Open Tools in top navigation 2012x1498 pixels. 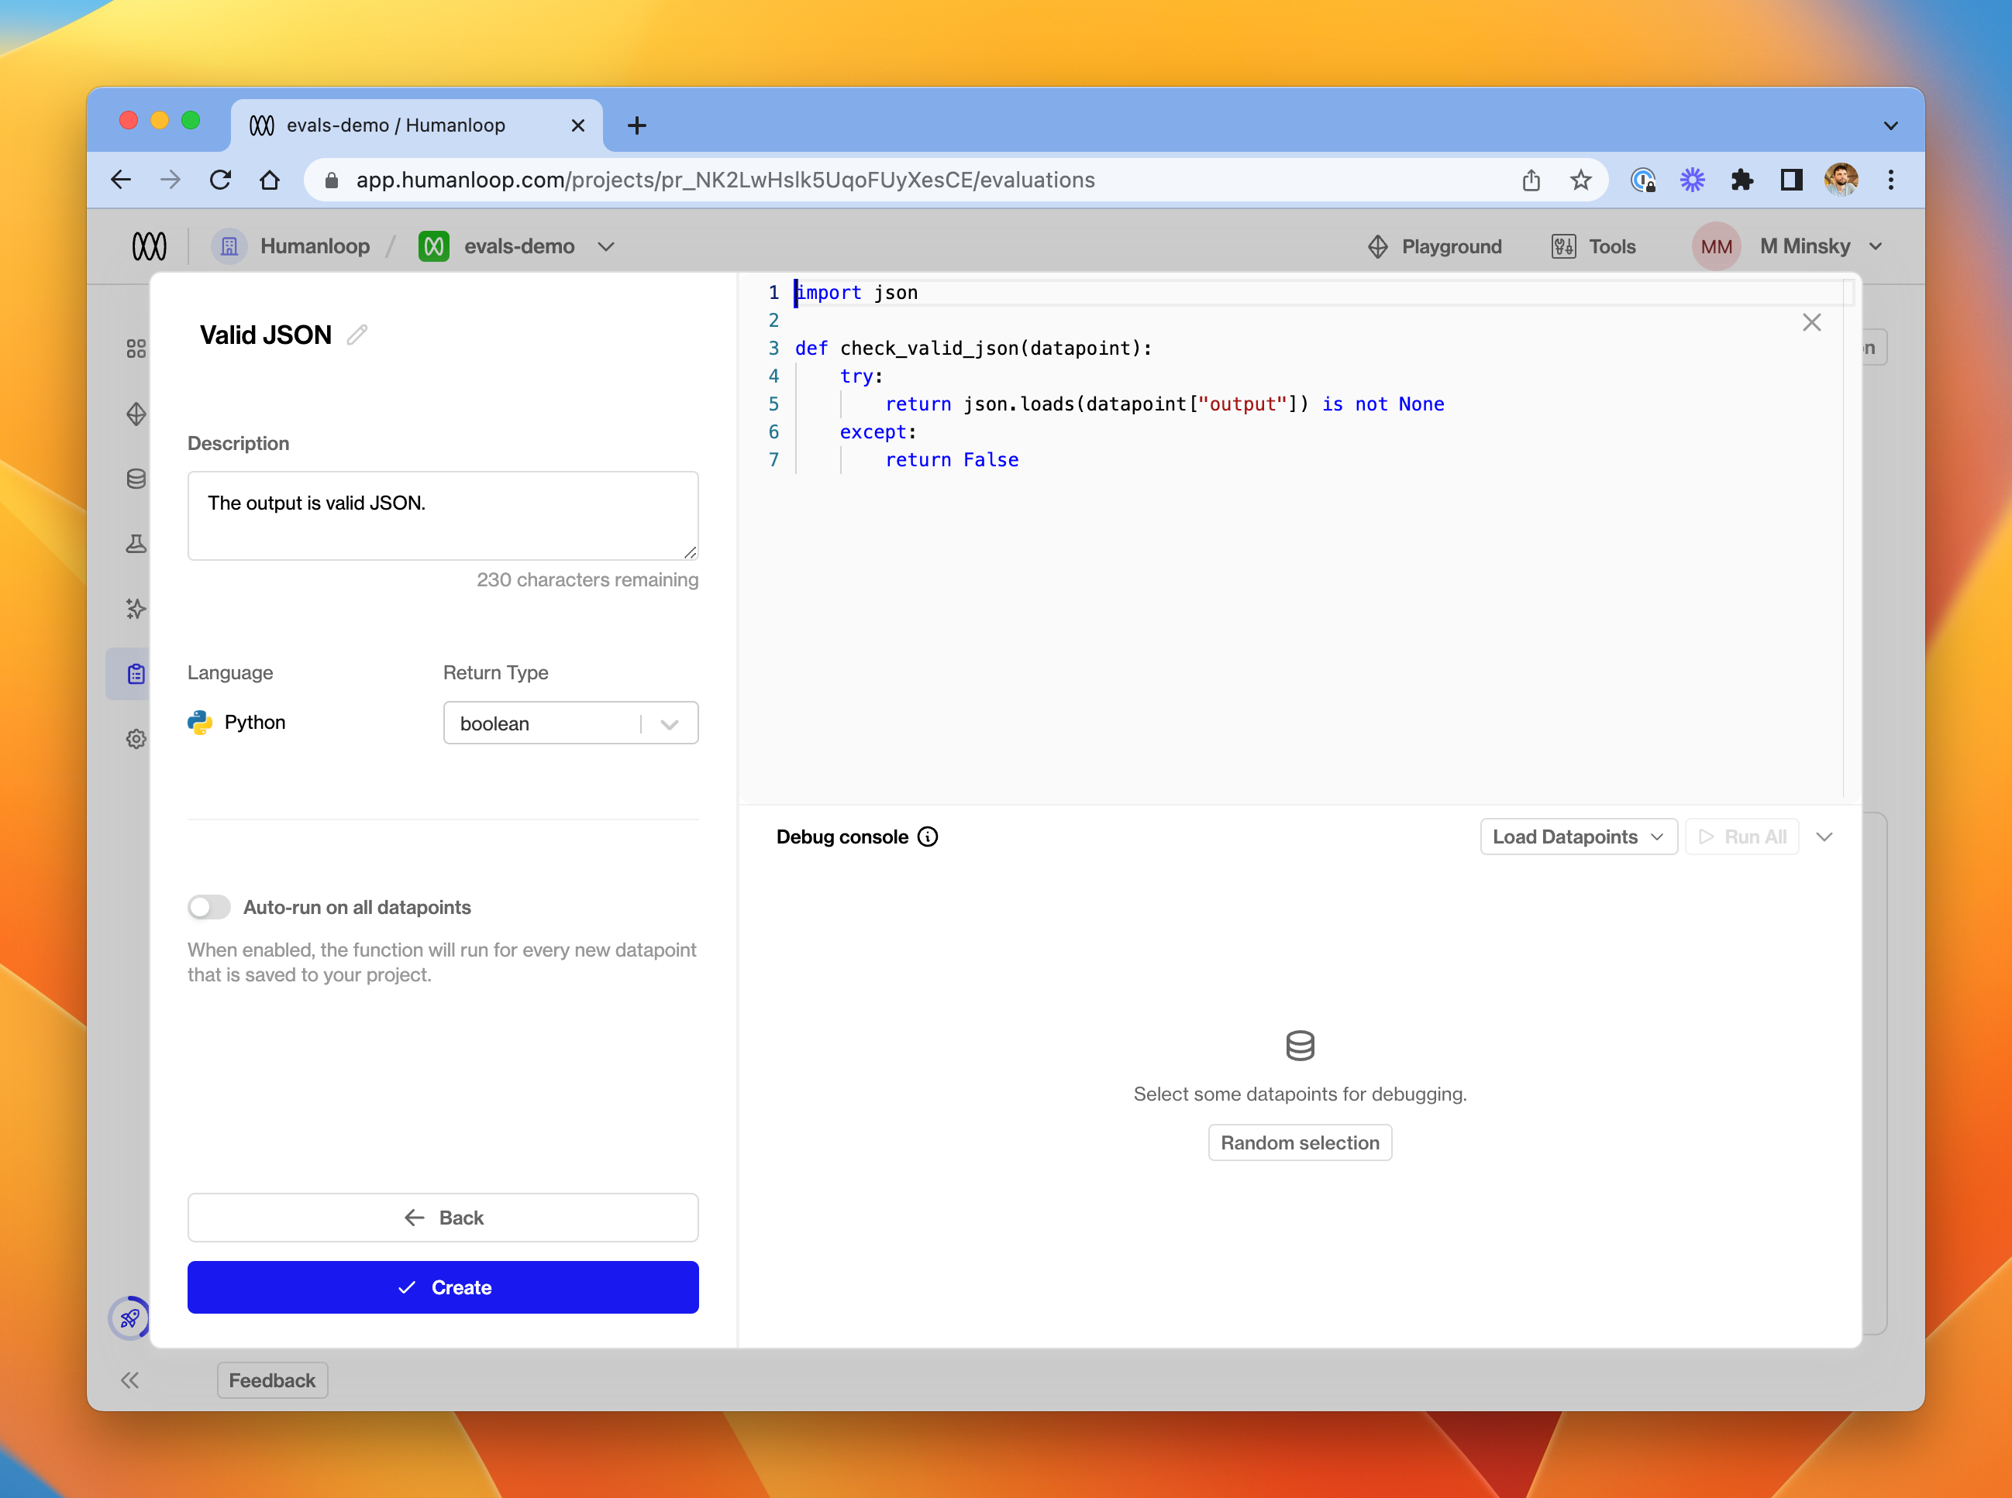click(x=1593, y=246)
